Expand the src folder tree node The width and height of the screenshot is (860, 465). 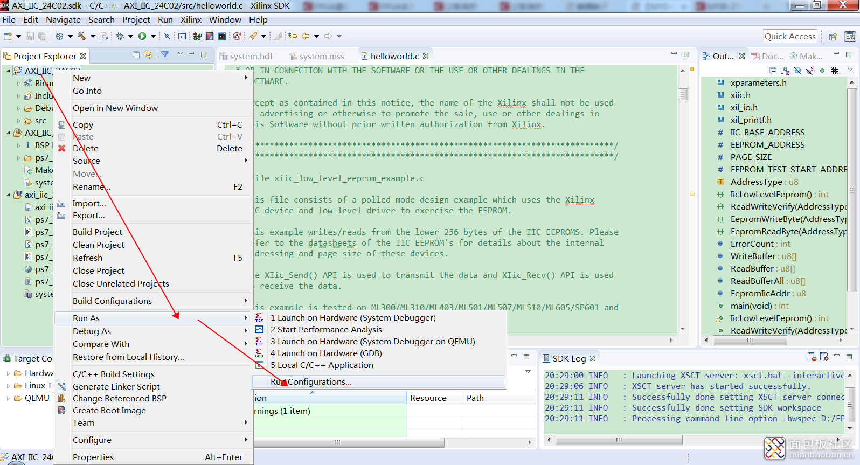click(18, 121)
